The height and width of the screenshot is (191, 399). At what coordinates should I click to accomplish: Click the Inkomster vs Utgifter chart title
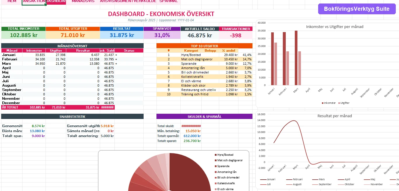click(334, 27)
